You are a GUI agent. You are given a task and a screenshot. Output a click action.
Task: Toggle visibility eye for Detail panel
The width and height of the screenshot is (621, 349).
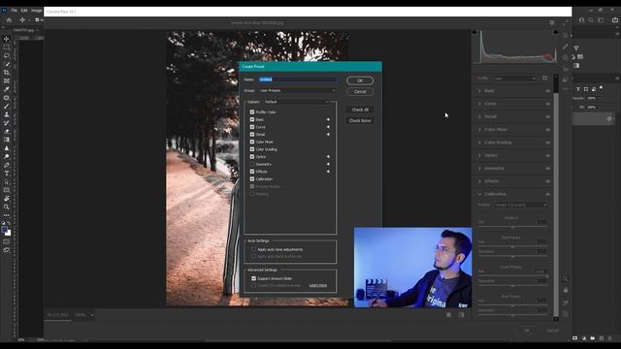pos(547,116)
